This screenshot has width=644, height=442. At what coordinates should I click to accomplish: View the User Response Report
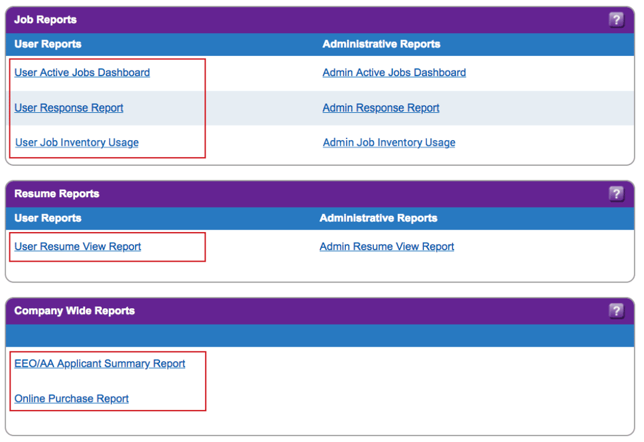pos(69,108)
